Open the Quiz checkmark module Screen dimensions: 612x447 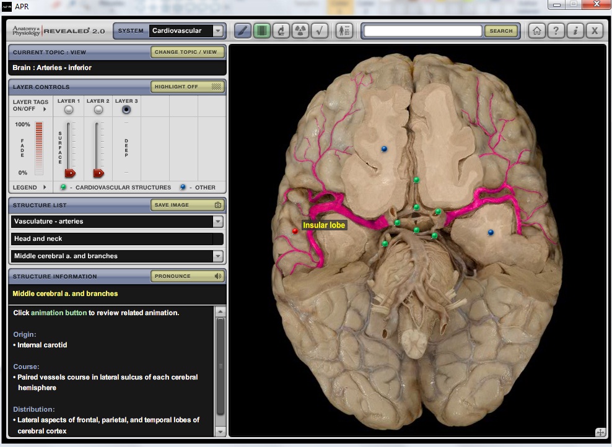(319, 31)
